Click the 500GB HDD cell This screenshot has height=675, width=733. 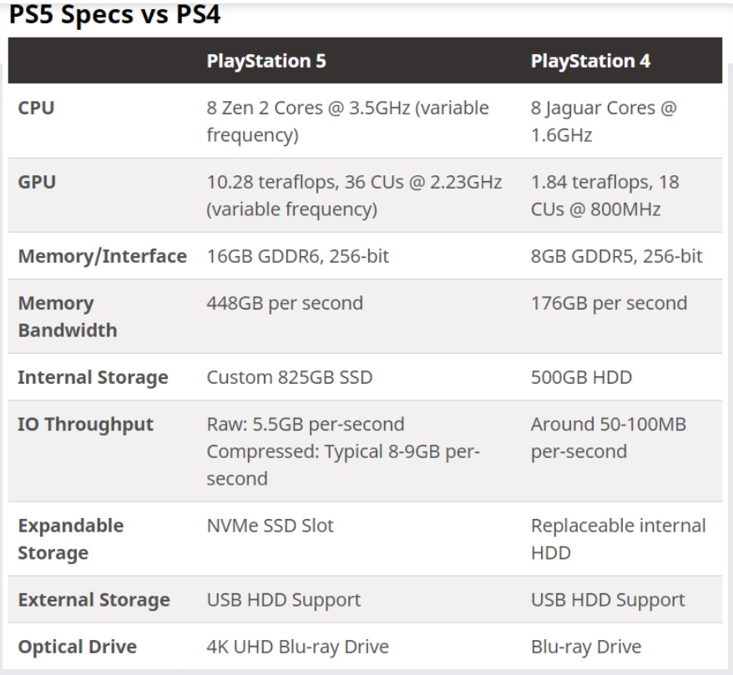pos(581,377)
